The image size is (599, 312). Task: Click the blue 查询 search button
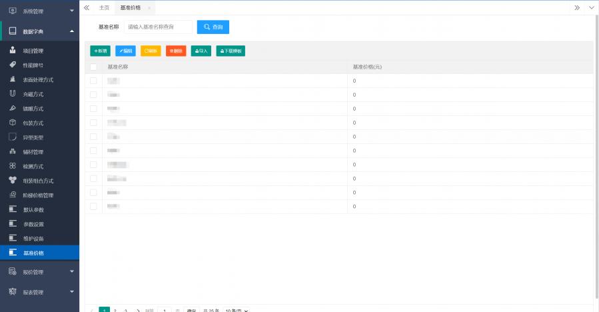213,27
